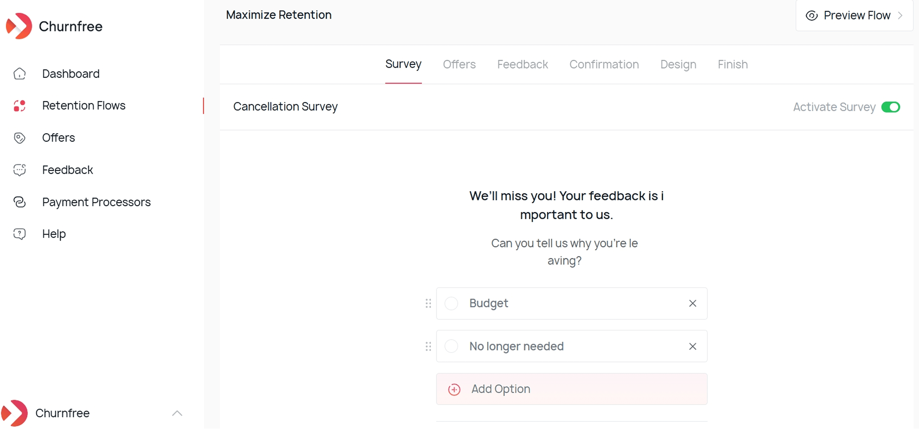Screen dimensions: 919x429
Task: Click the eye icon beside Preview Flow
Action: 811,15
